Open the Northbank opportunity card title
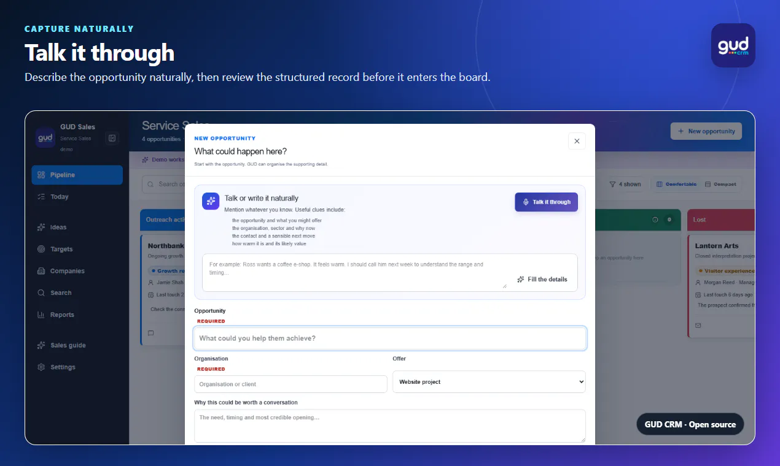The image size is (780, 466). click(165, 246)
